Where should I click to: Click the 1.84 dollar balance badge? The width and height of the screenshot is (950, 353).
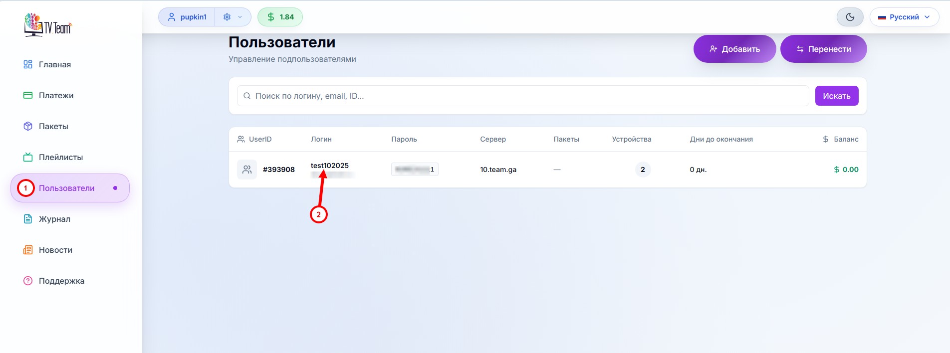280,17
